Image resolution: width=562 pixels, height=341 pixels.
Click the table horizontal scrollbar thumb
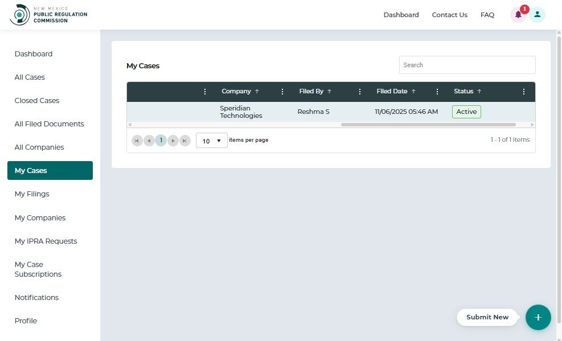[428, 125]
